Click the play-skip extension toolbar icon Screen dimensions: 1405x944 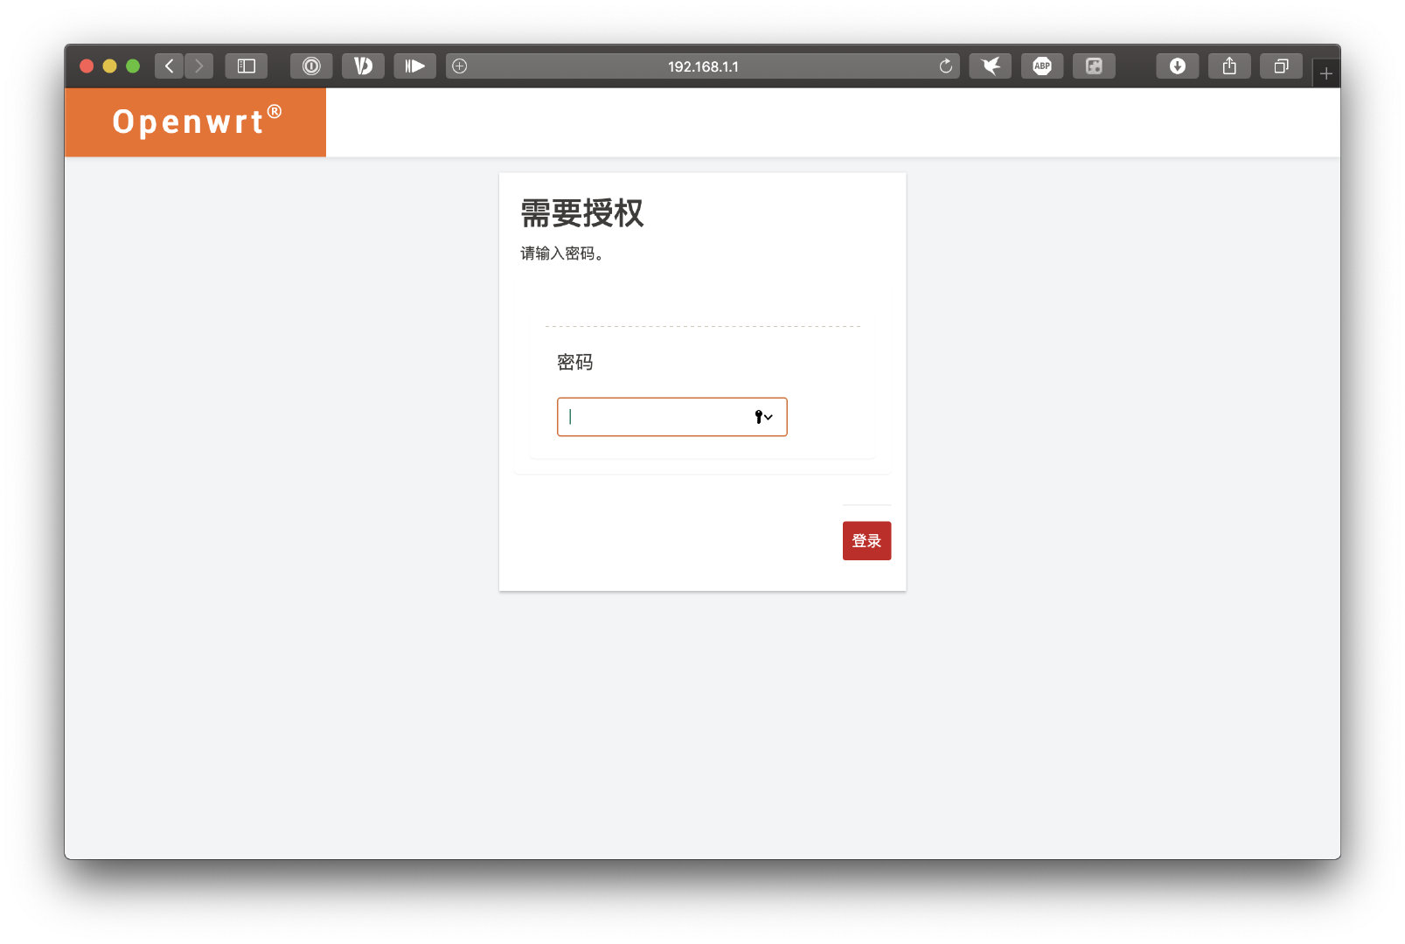click(x=414, y=66)
